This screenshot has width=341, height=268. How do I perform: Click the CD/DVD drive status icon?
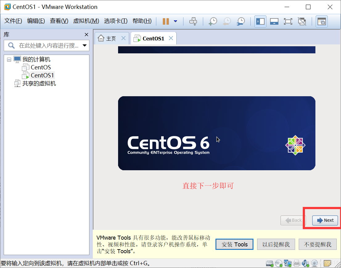tap(279, 263)
